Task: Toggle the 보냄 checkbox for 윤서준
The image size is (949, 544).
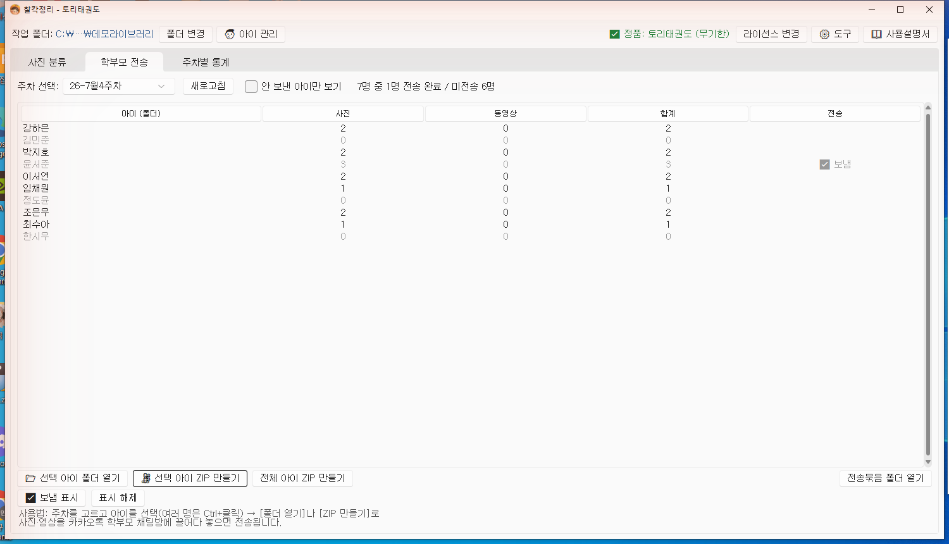Action: 824,164
